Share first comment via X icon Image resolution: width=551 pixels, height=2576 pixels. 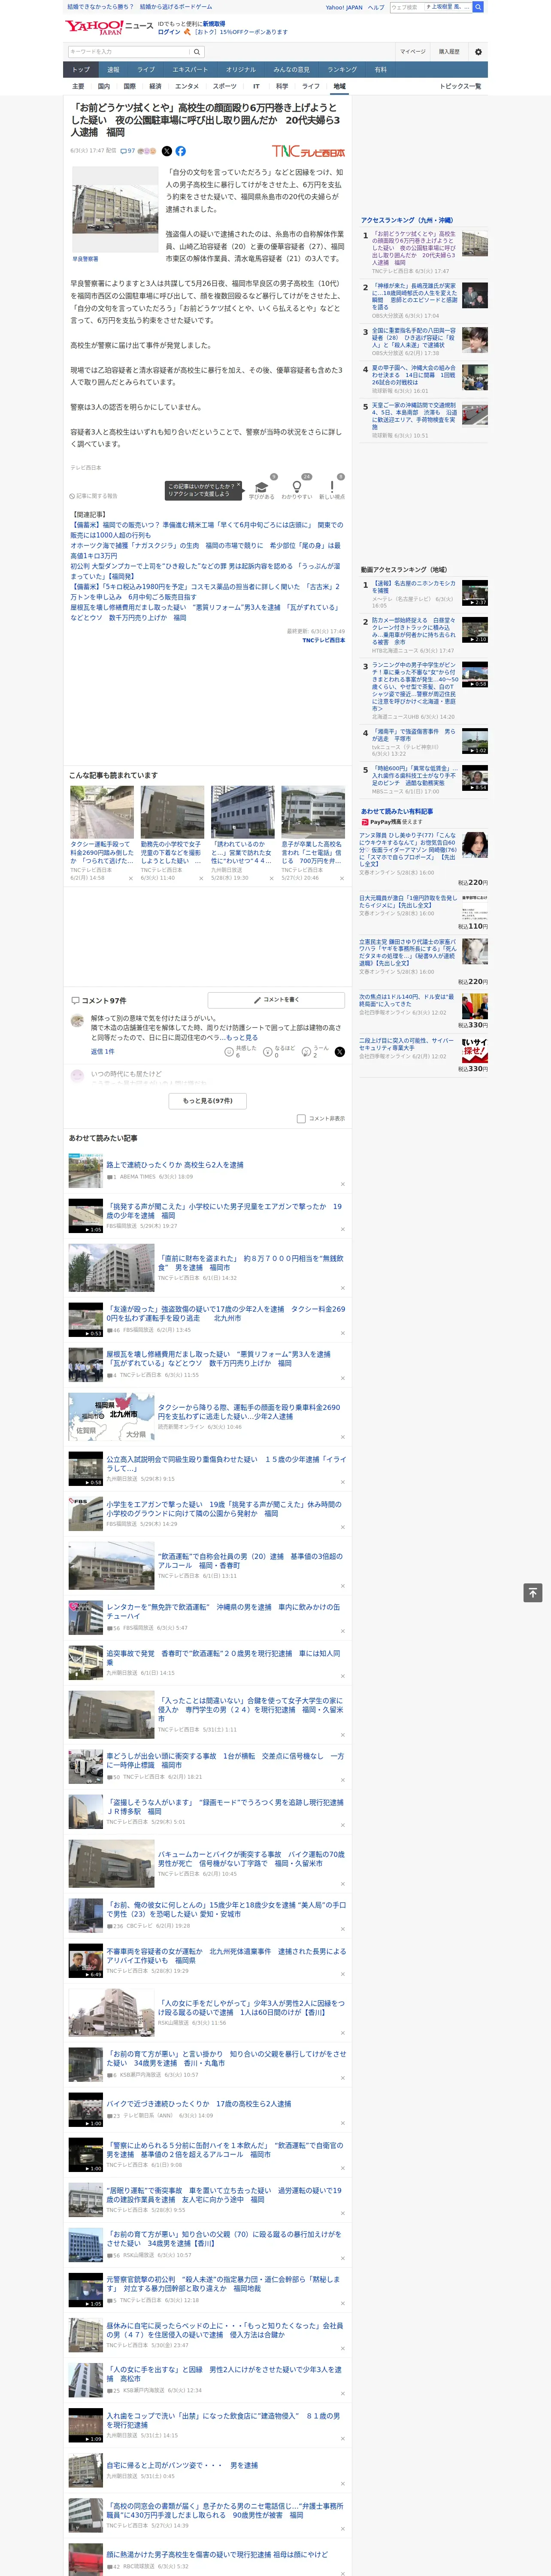[x=339, y=1052]
